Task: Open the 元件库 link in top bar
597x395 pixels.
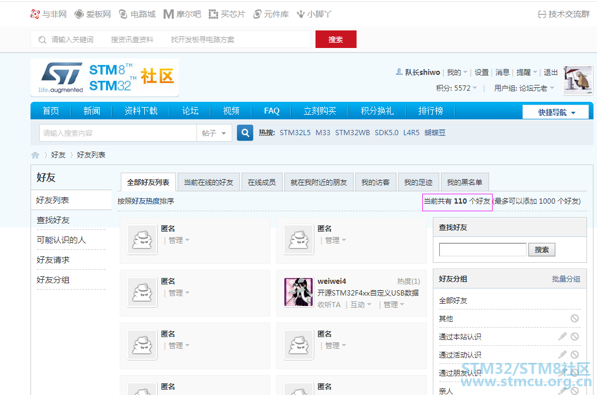Action: (x=271, y=14)
